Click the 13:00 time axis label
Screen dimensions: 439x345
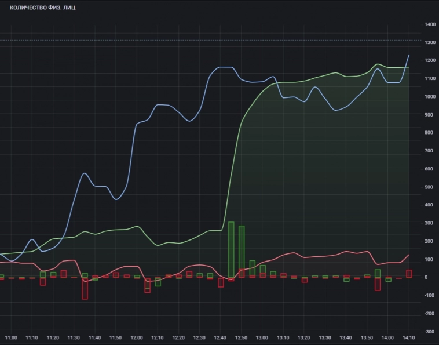(262, 337)
